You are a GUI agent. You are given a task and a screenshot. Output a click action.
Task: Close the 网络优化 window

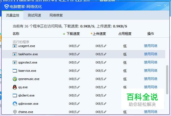pyautogui.click(x=165, y=6)
